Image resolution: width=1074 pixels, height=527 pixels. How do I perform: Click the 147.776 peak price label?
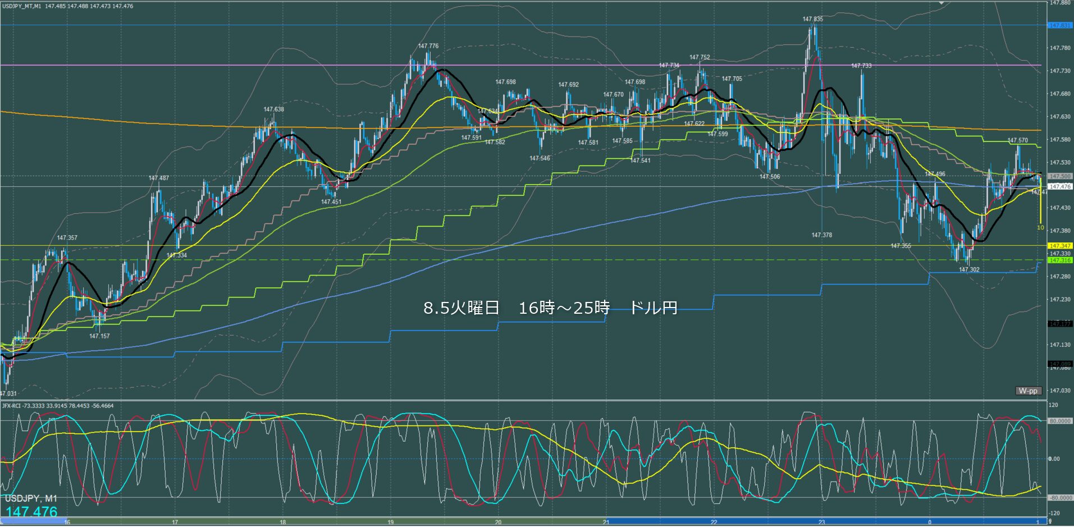428,46
